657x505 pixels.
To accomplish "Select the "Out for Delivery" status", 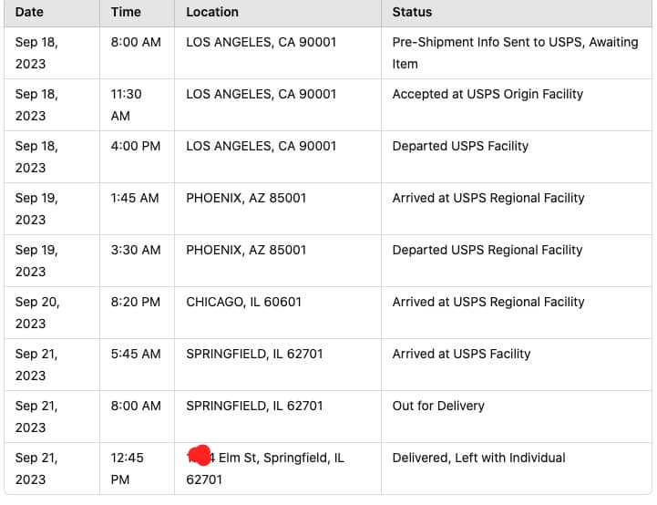I will point(438,406).
